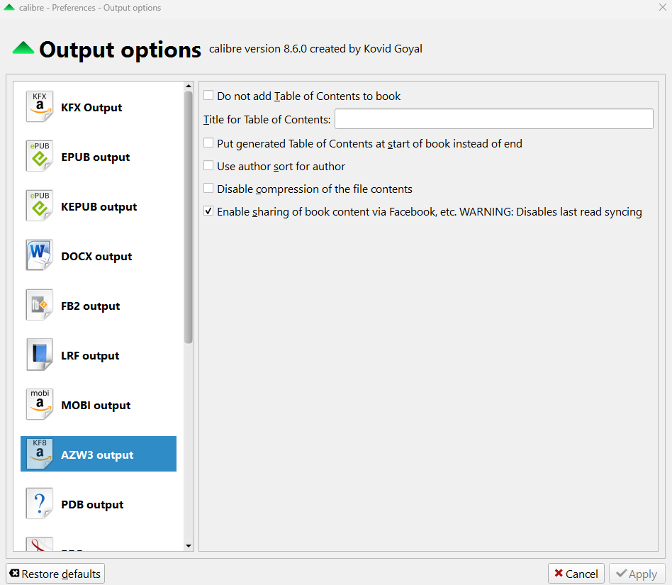Select AZW3 output in the list
Image resolution: width=672 pixels, height=585 pixels.
click(98, 455)
